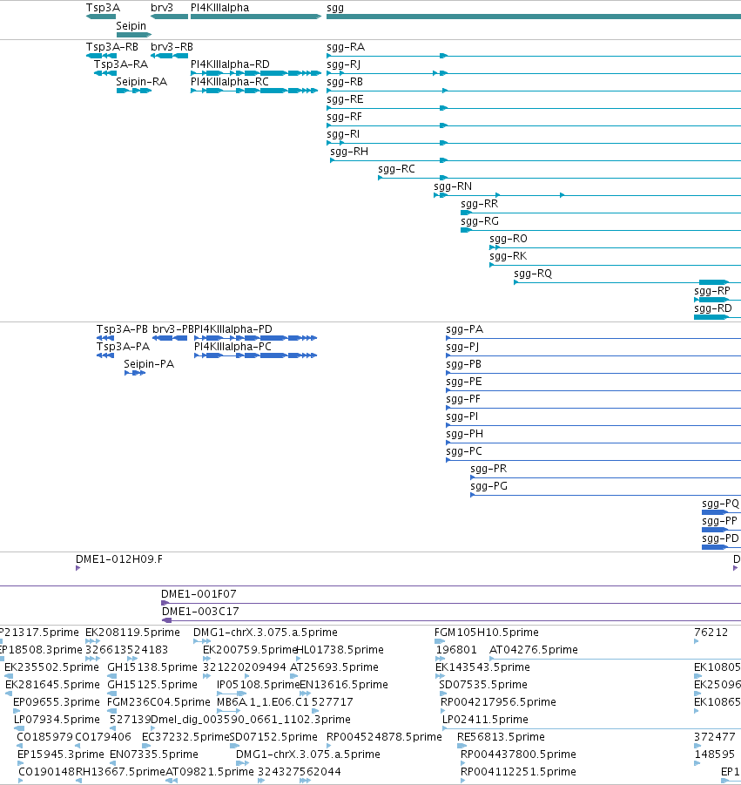Screen dimensions: 741x785
Task: Click the brv3-RB transcript label
Action: click(x=172, y=46)
